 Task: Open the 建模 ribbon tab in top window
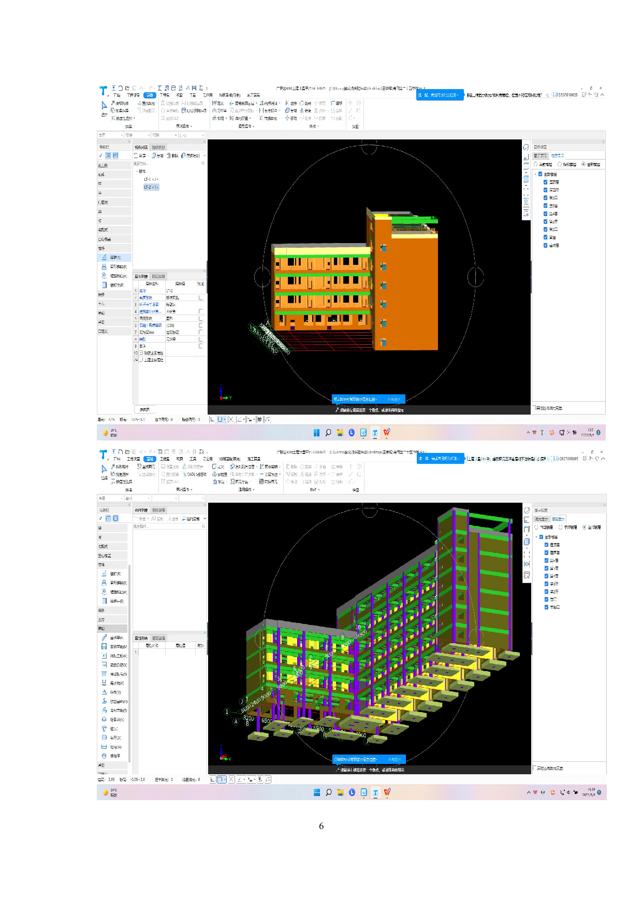(150, 95)
